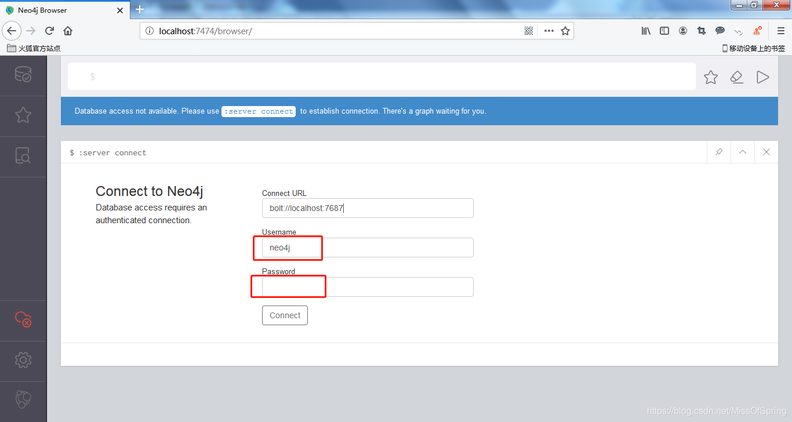The height and width of the screenshot is (422, 792).
Task: Go forward in browser history
Action: coord(31,31)
